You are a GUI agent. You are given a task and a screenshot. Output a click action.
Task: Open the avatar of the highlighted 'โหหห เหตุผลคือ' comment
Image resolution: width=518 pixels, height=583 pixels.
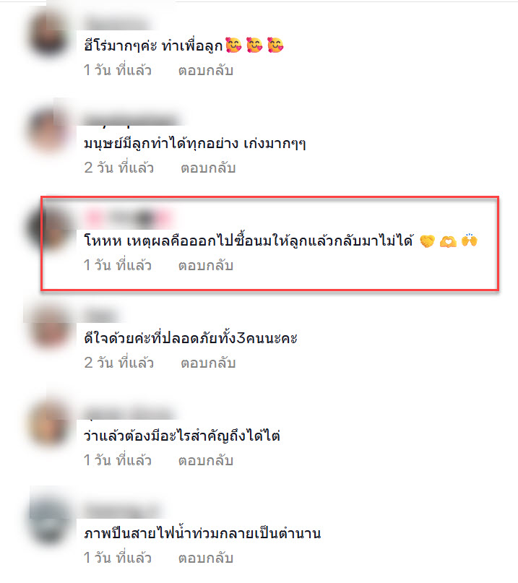tap(49, 228)
